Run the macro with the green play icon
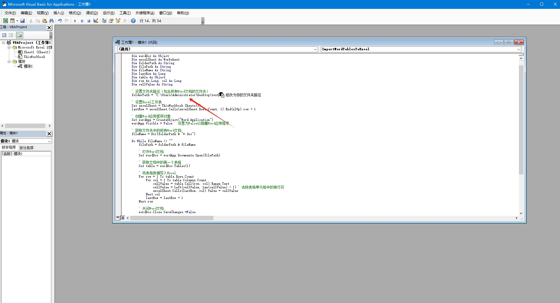 75,21
